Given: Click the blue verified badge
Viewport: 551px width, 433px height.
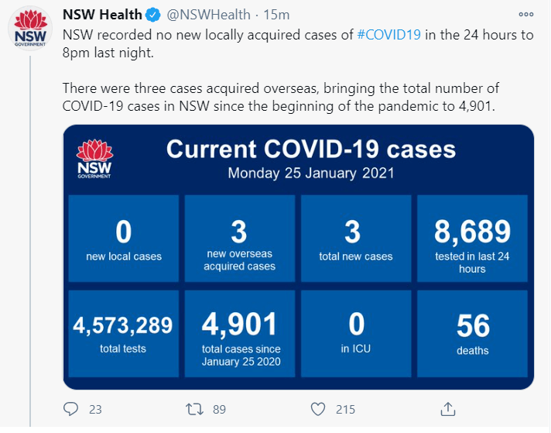Looking at the screenshot, I should tap(153, 15).
